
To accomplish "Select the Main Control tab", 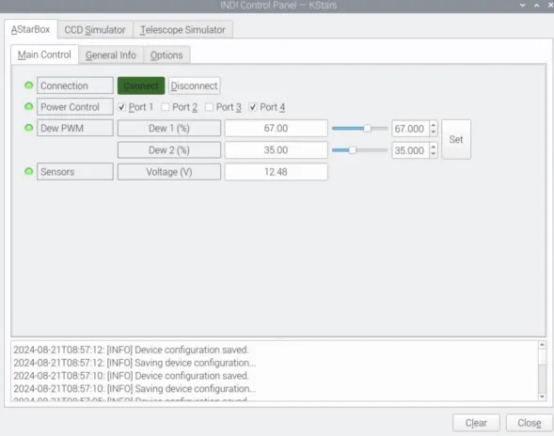I will pyautogui.click(x=44, y=54).
